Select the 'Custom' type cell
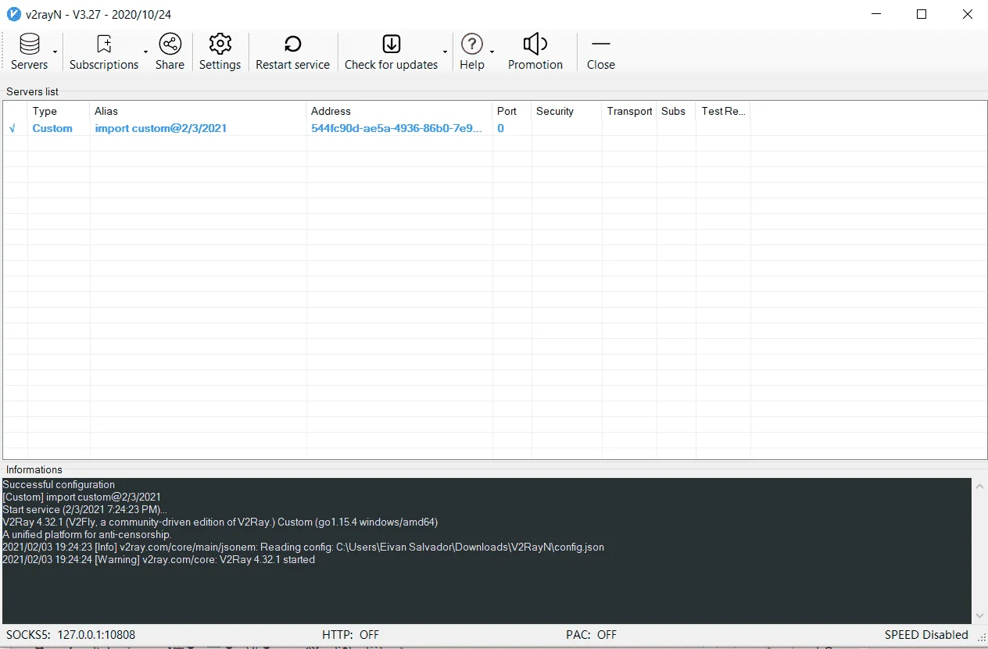The height and width of the screenshot is (649, 988). [52, 128]
